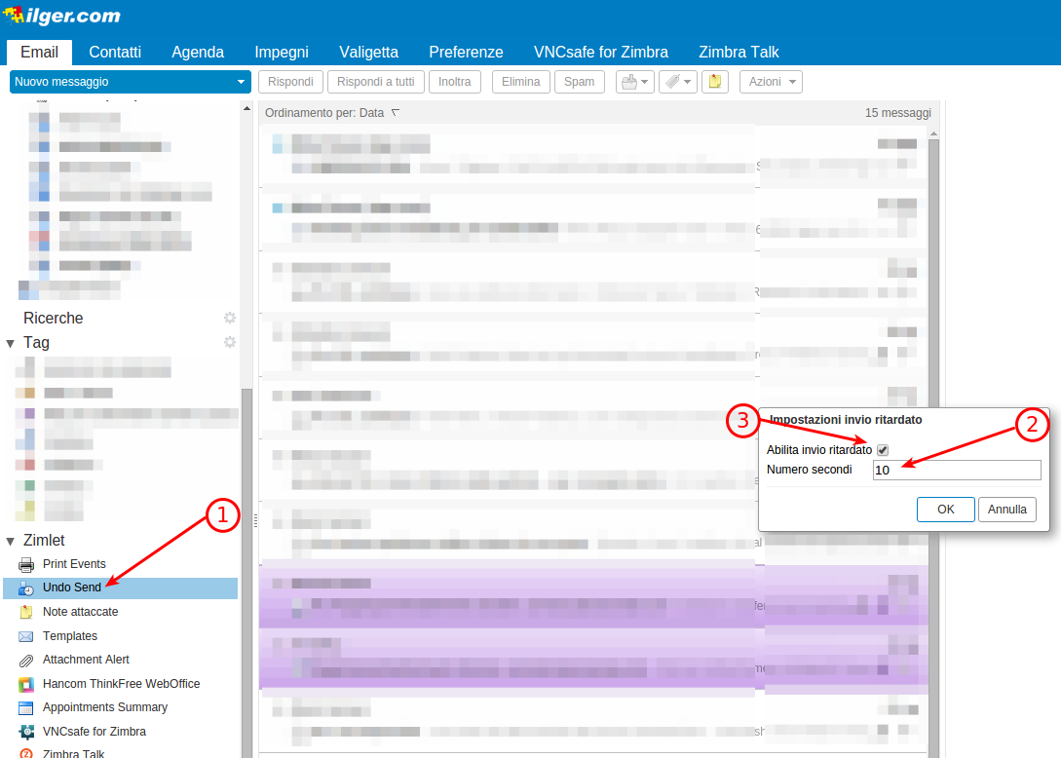Image resolution: width=1061 pixels, height=758 pixels.
Task: Switch to the Contatti tab
Action: (x=115, y=52)
